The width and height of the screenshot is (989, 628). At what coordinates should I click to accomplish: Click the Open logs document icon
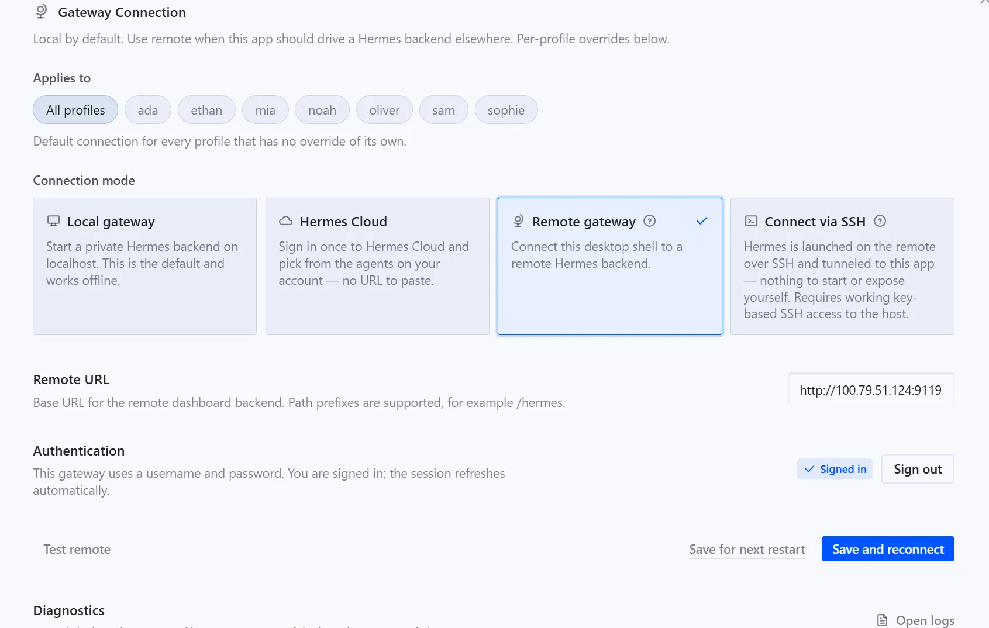pyautogui.click(x=883, y=620)
